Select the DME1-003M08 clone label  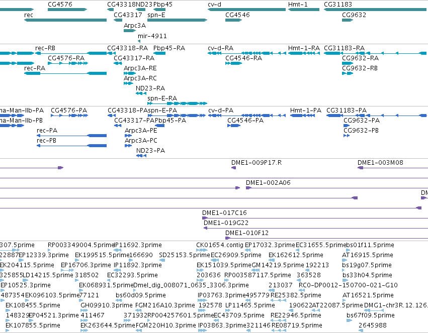[381, 163]
